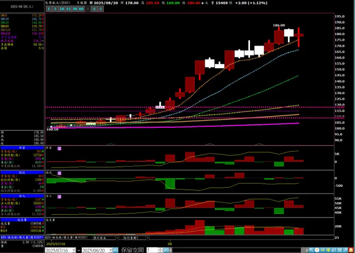This screenshot has height=253, width=355.
Task: Open the 法人 sub-chart settings icon
Action: (59, 197)
